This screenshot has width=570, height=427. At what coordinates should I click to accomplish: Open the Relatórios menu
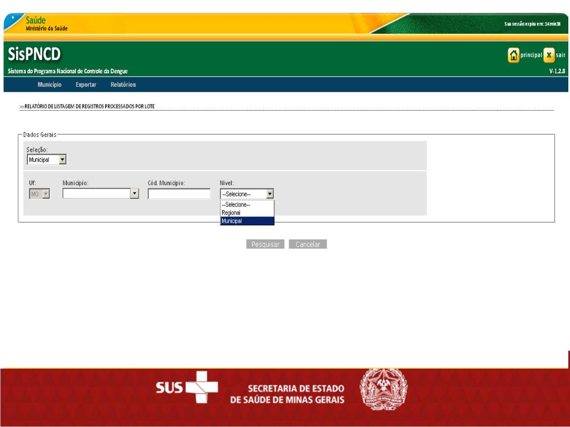[123, 85]
